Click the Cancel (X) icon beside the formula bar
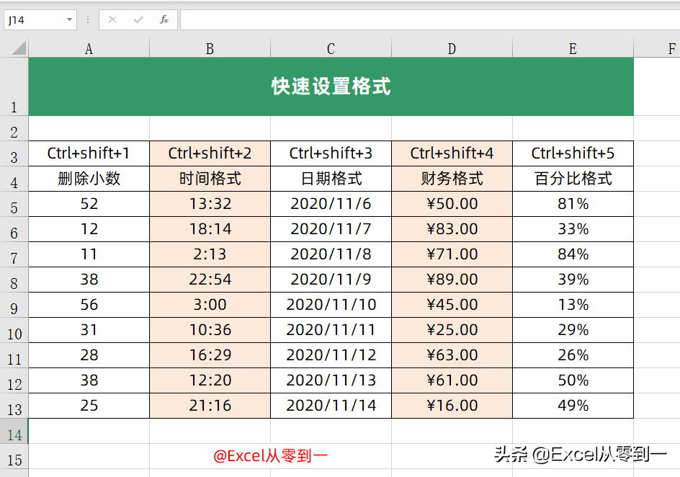The height and width of the screenshot is (477, 680). point(112,19)
